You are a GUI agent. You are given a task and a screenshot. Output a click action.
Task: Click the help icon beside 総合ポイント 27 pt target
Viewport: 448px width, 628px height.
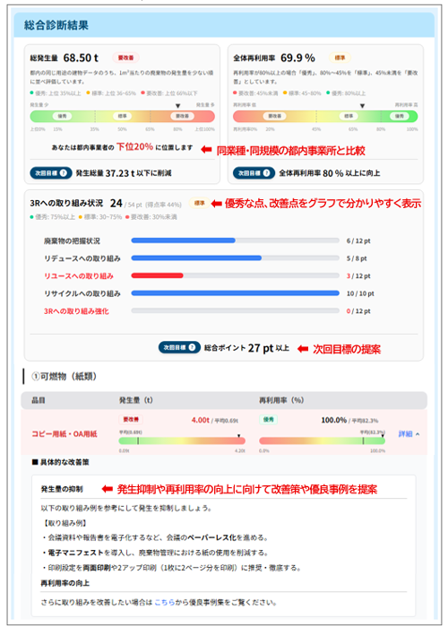pos(192,347)
